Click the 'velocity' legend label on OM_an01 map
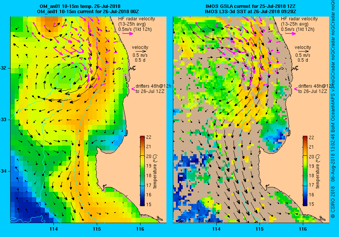 coord(140,47)
